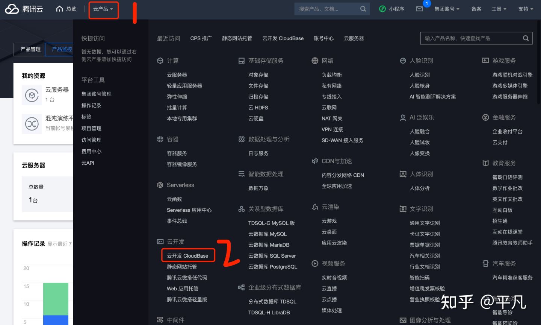Open 云API platform tool
The height and width of the screenshot is (325, 541).
(88, 163)
